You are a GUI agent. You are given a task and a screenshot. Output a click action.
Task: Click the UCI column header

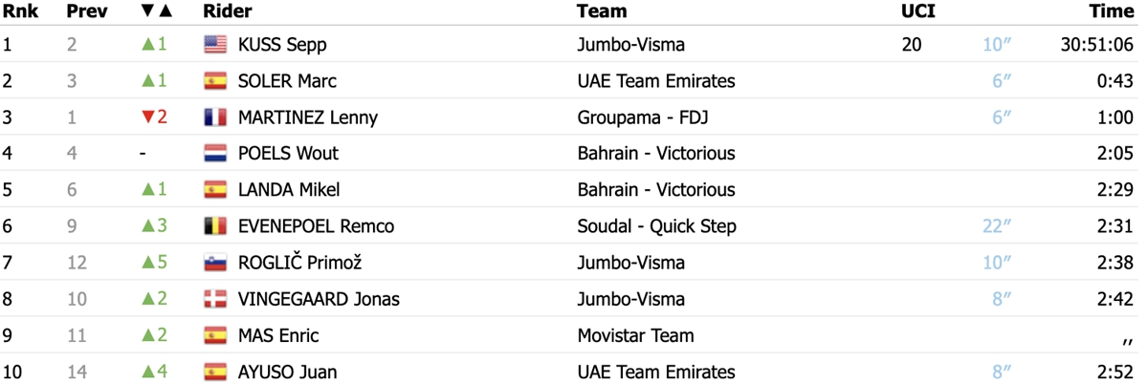coord(917,11)
